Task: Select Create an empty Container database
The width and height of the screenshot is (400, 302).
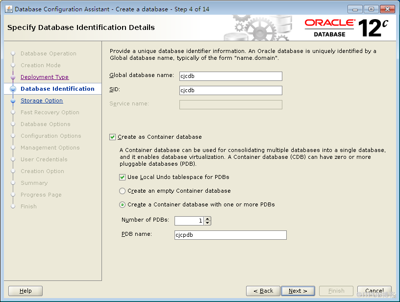Action: pos(122,191)
